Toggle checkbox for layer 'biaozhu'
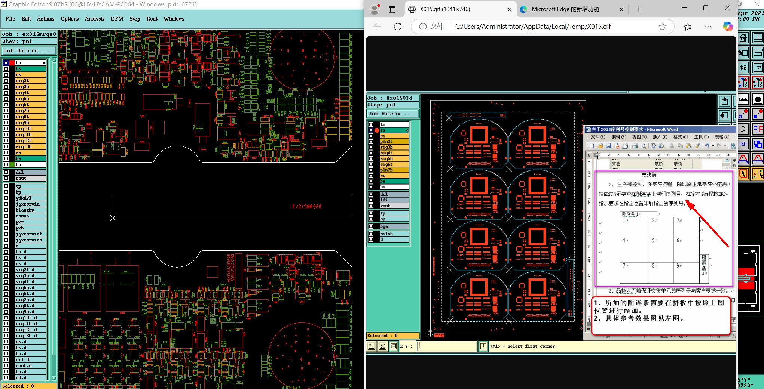Viewport: 764px width, 389px height. click(x=6, y=210)
